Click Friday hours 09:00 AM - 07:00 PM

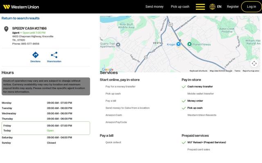click(59, 126)
